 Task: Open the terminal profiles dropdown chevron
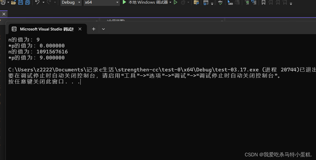(103, 29)
